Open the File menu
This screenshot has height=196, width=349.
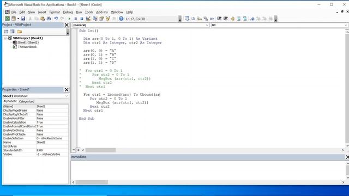click(14, 12)
